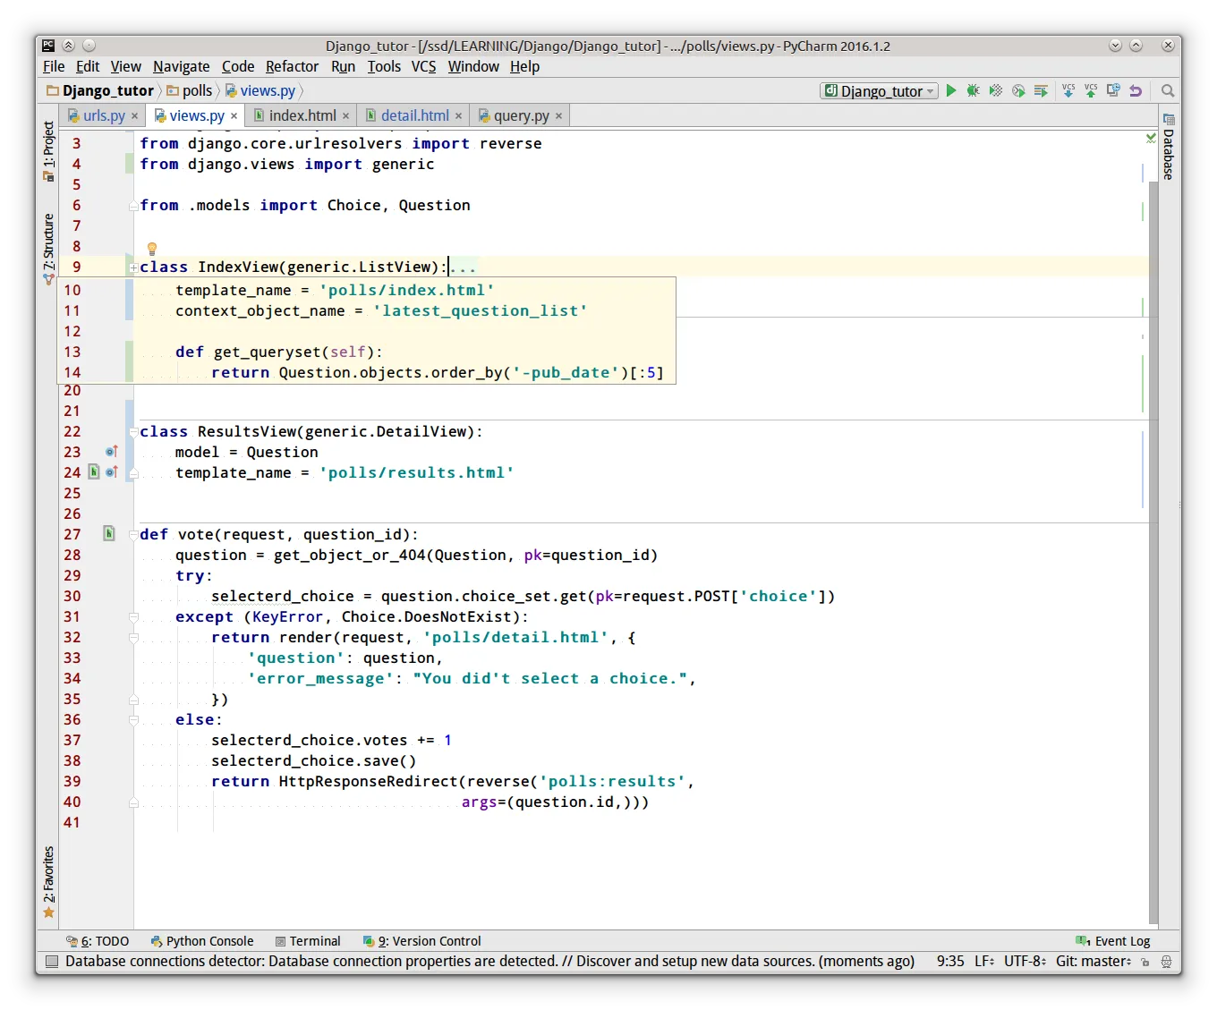Image resolution: width=1217 pixels, height=1010 pixels.
Task: Open the Terminal tool window
Action: point(308,941)
